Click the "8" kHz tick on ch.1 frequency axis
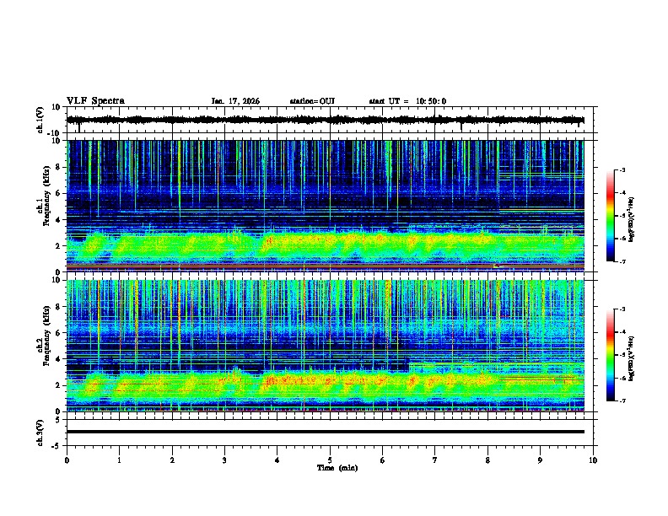 (58, 167)
